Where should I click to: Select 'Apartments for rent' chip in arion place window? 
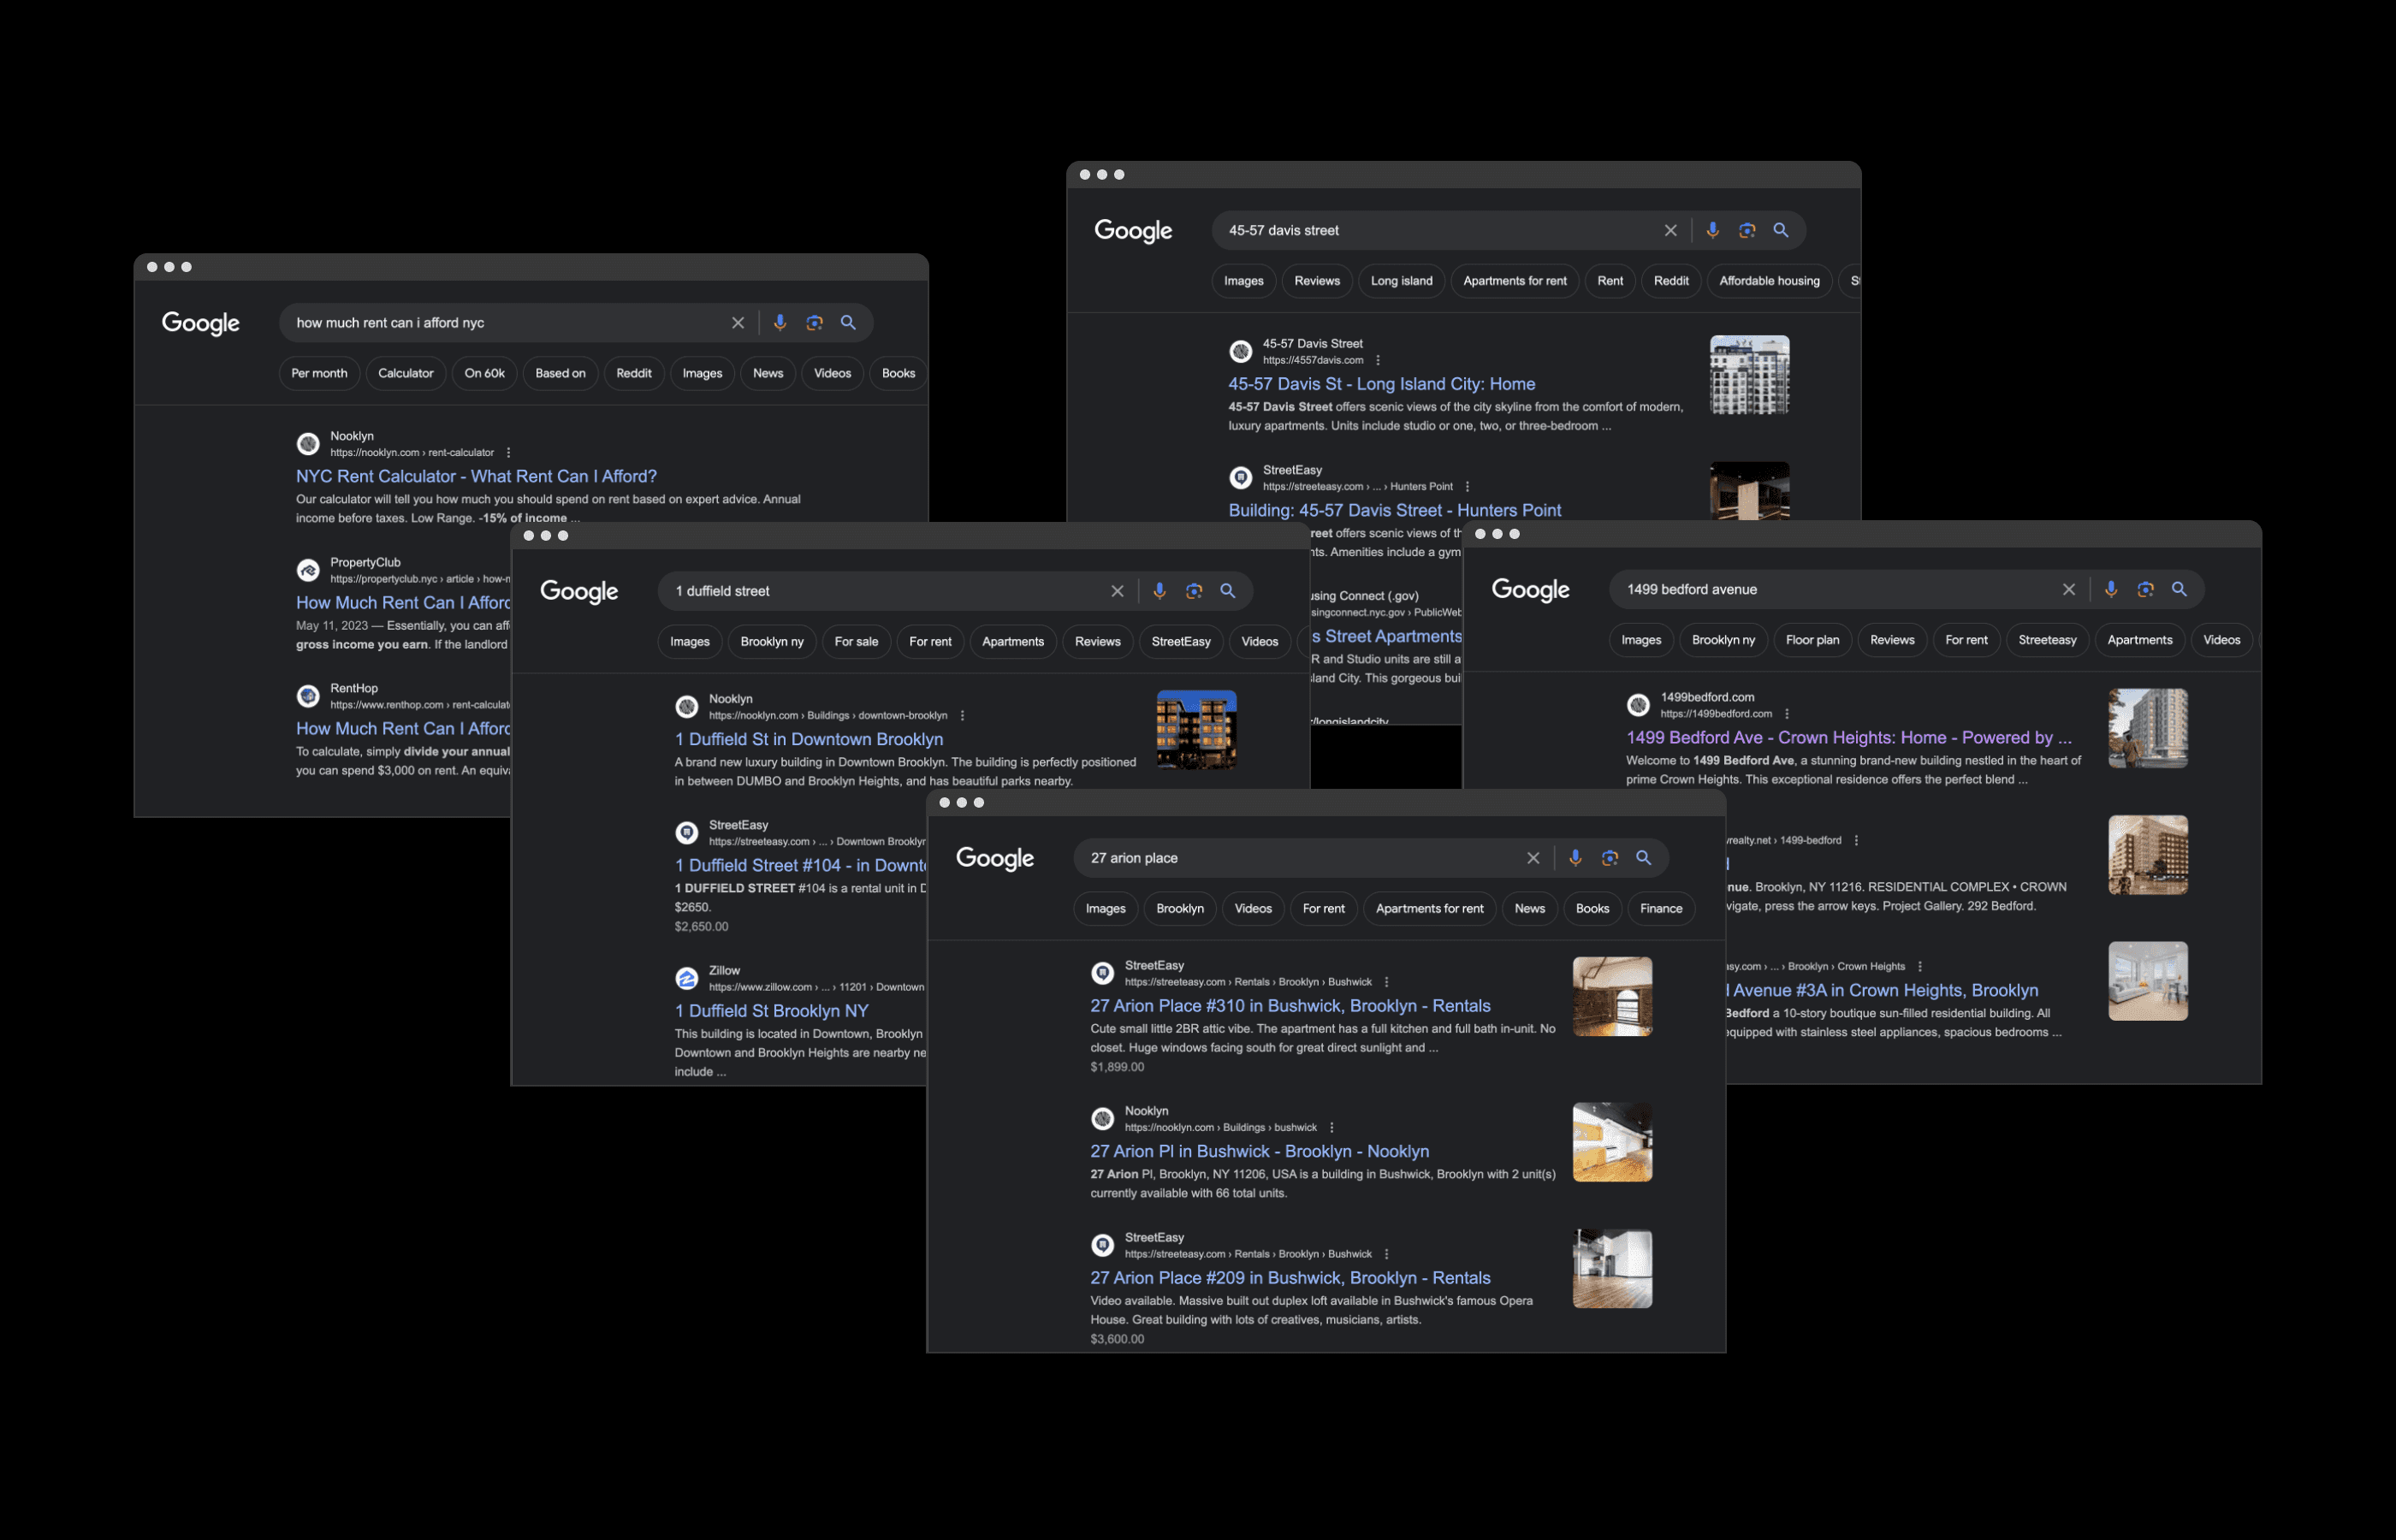1429,909
